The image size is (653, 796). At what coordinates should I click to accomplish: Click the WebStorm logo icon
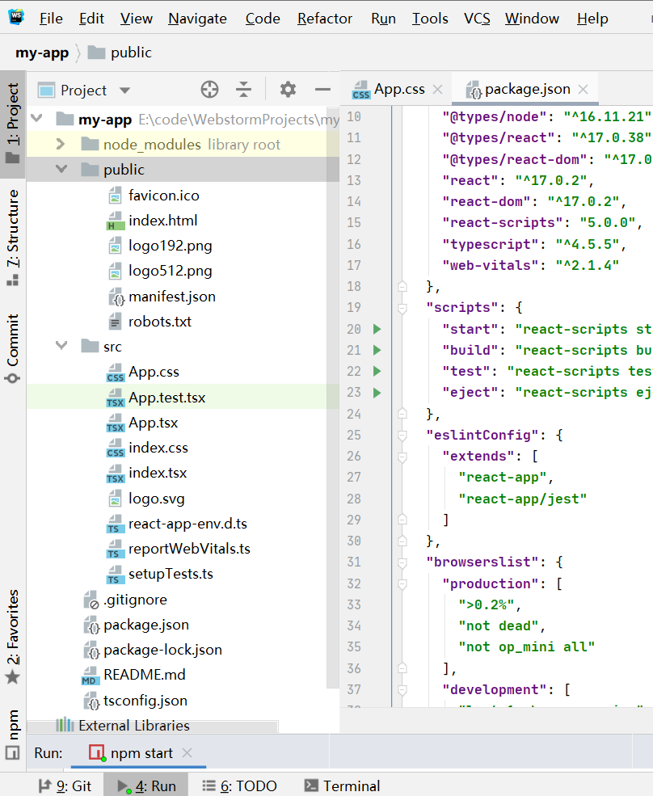tap(16, 16)
